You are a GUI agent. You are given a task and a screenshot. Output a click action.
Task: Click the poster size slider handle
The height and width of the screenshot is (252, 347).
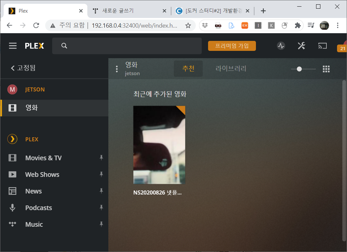(299, 69)
